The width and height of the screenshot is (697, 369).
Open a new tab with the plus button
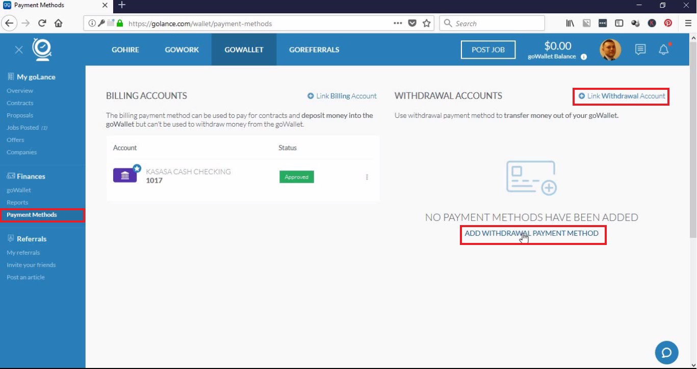(121, 5)
